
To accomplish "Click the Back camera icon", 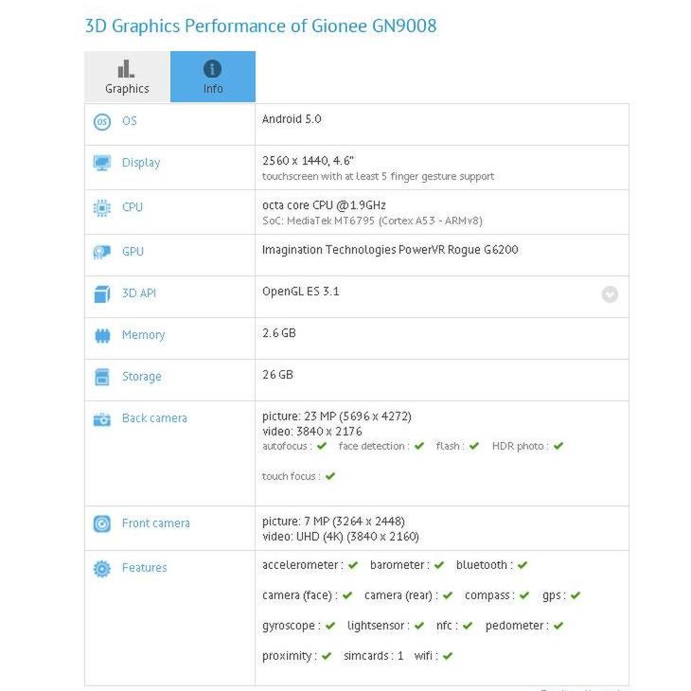I will pos(102,419).
